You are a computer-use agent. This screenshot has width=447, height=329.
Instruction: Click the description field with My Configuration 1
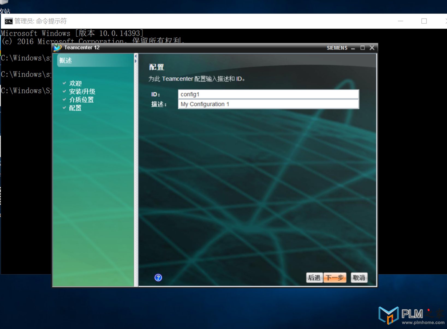click(268, 104)
